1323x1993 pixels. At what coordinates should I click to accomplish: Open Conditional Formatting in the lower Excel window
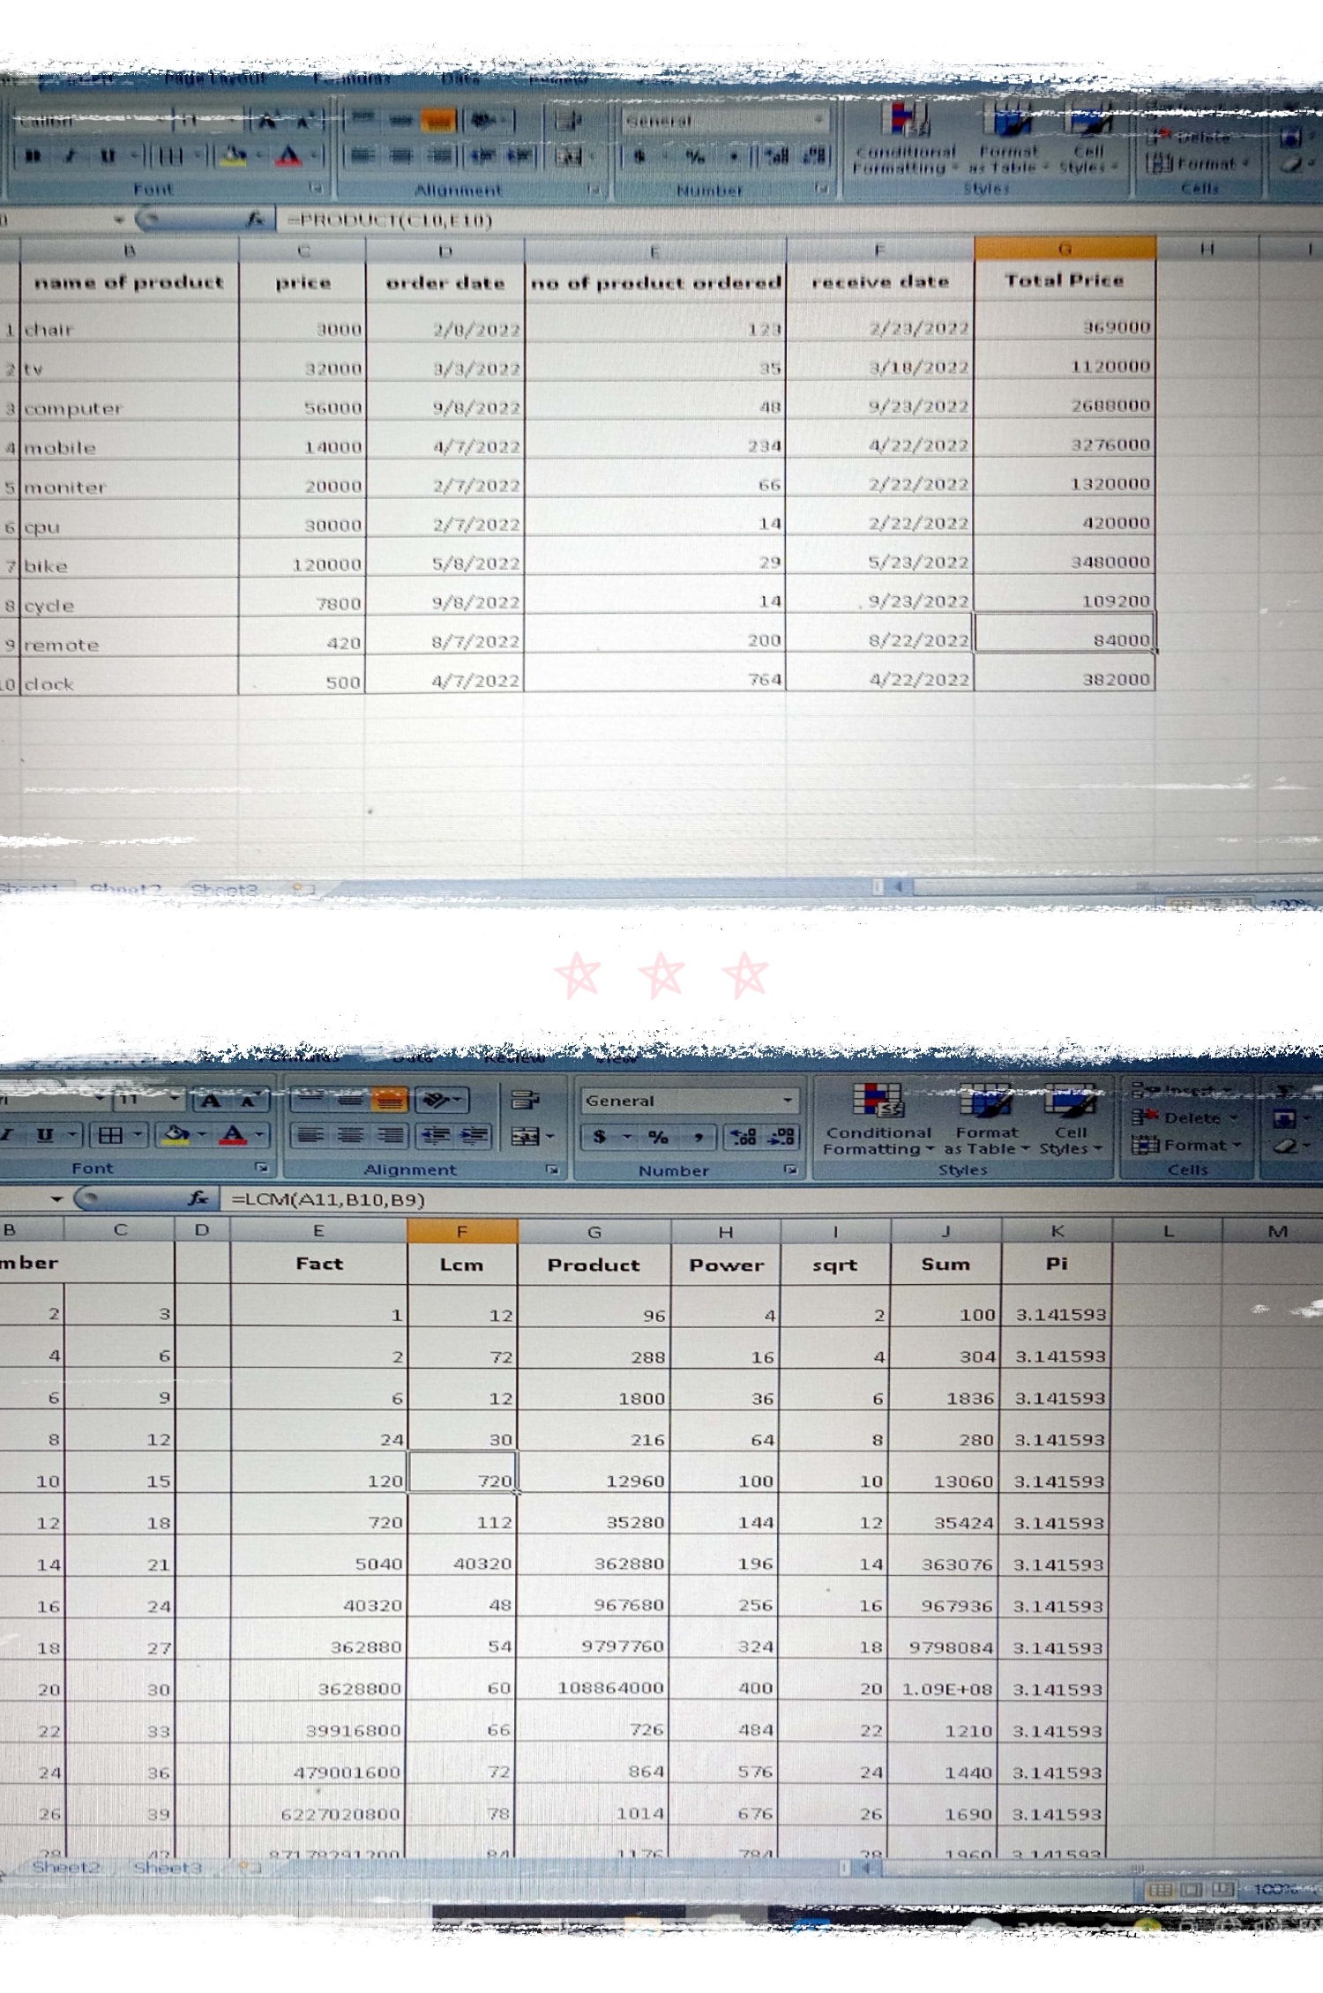point(878,1119)
